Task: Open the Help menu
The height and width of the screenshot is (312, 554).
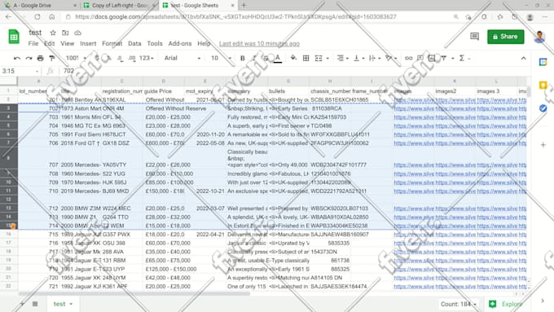Action: (204, 43)
